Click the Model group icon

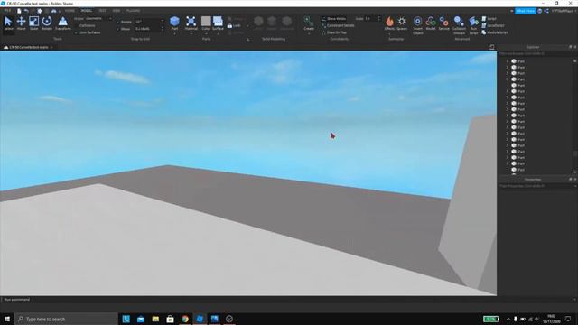[431, 22]
